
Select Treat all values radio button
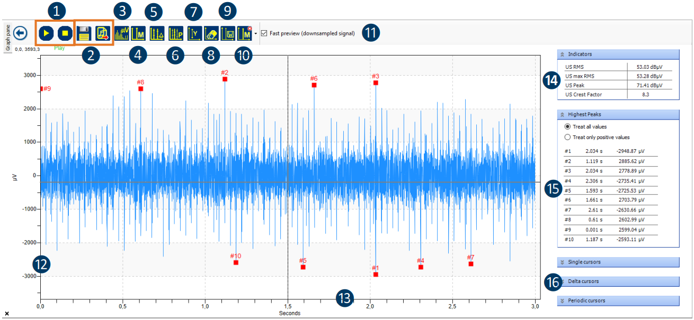coord(568,126)
